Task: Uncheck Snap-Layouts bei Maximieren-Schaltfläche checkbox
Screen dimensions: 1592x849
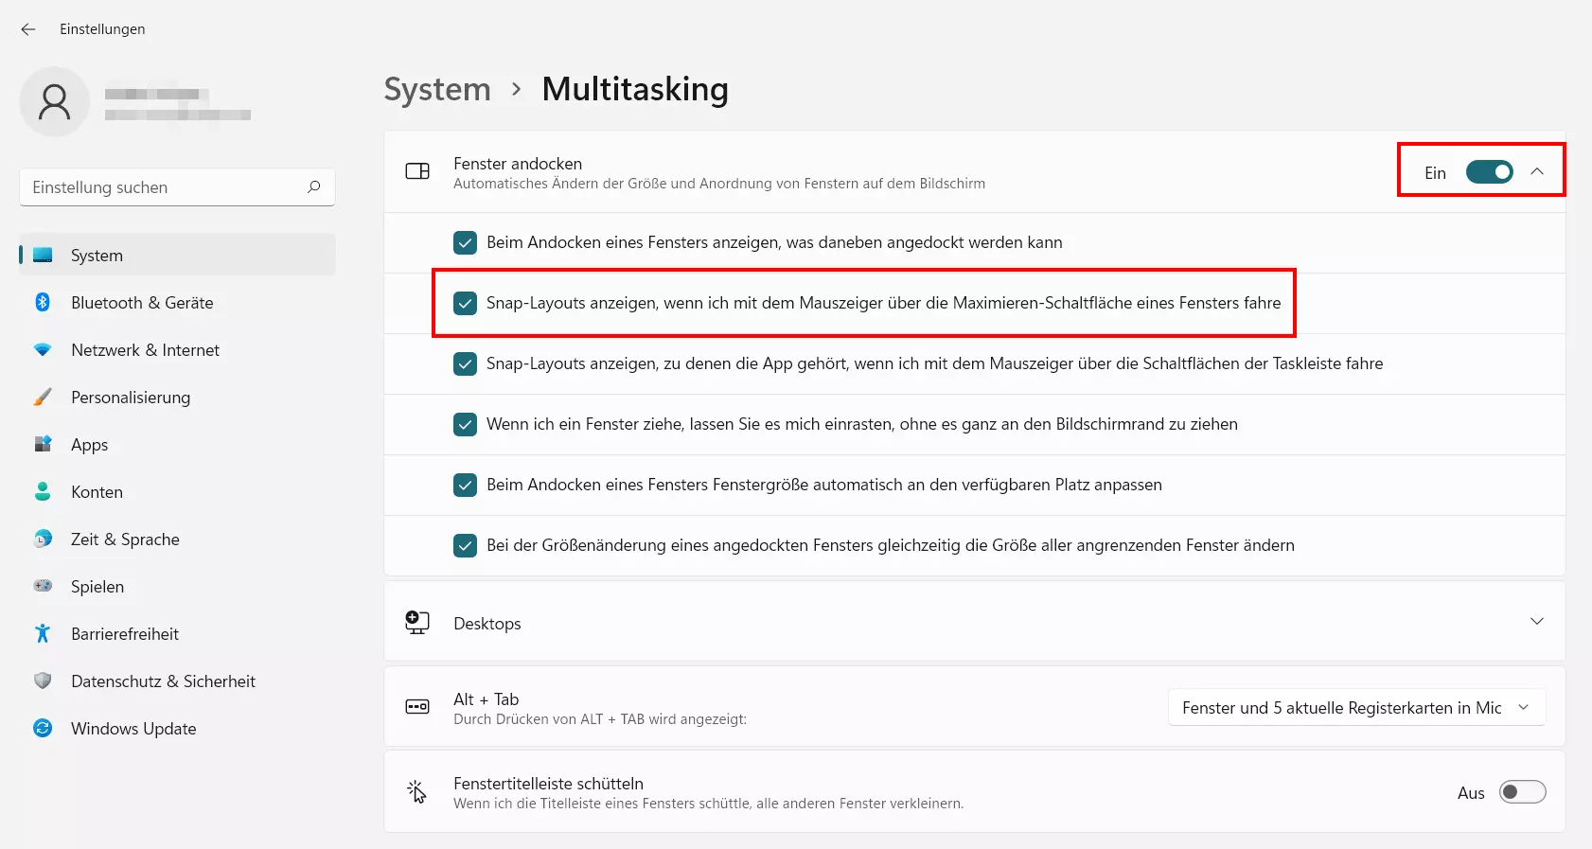Action: (466, 303)
